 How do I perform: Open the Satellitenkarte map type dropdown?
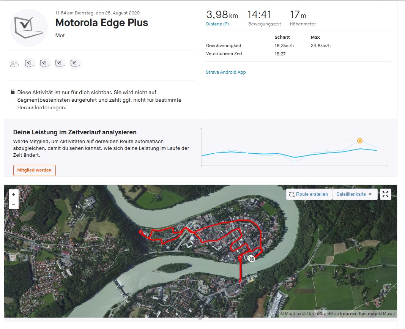point(355,194)
